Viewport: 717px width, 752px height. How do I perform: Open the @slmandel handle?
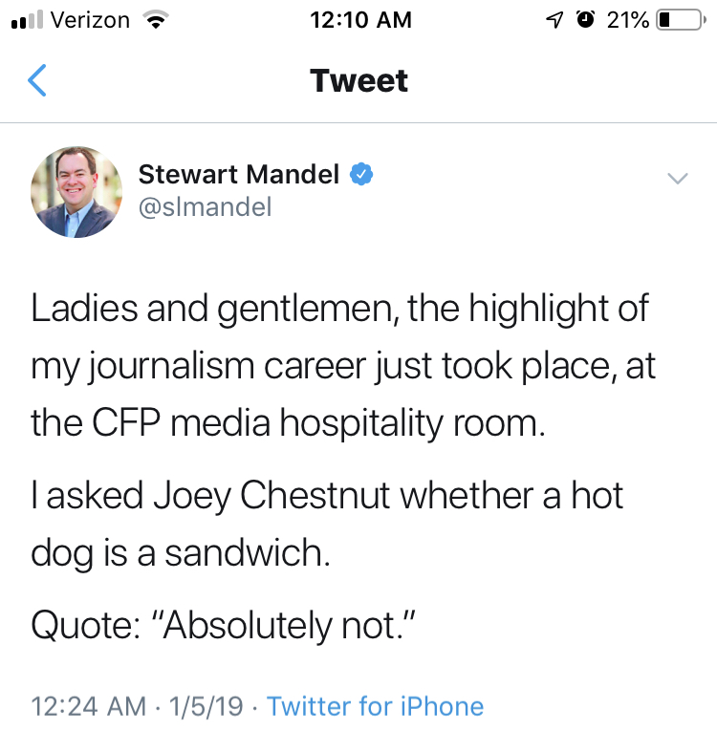(206, 207)
